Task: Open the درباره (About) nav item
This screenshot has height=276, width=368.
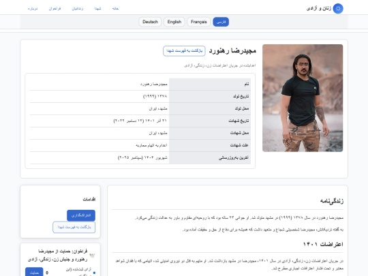Action: [x=33, y=8]
